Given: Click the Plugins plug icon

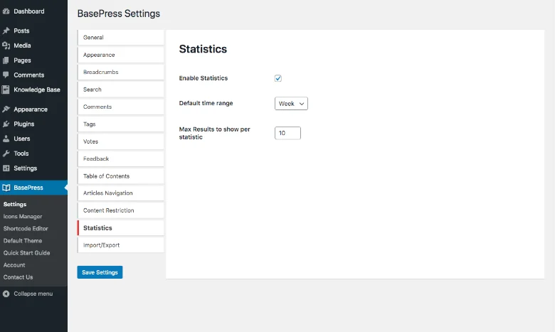Looking at the screenshot, I should click(x=6, y=124).
